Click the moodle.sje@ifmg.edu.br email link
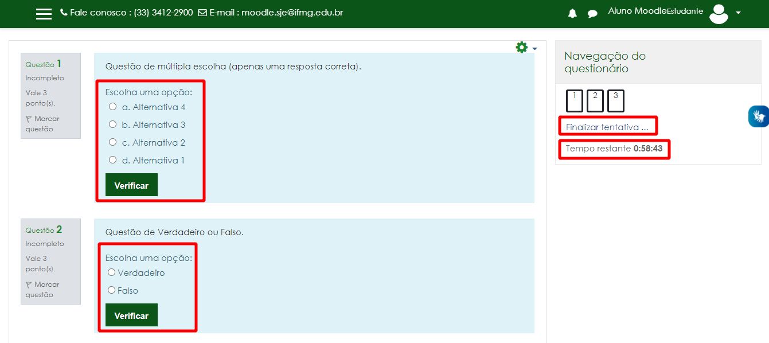769x343 pixels. [x=292, y=13]
